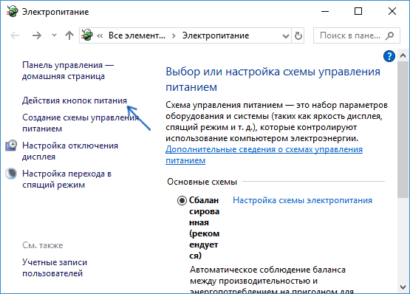Open Настройка отключения дисплея
The width and height of the screenshot is (410, 294).
coord(70,151)
